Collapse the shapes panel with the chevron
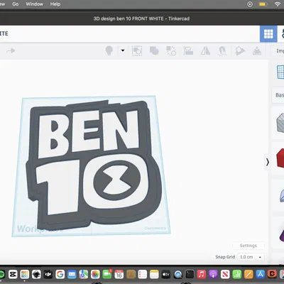The image size is (284, 284). click(268, 162)
